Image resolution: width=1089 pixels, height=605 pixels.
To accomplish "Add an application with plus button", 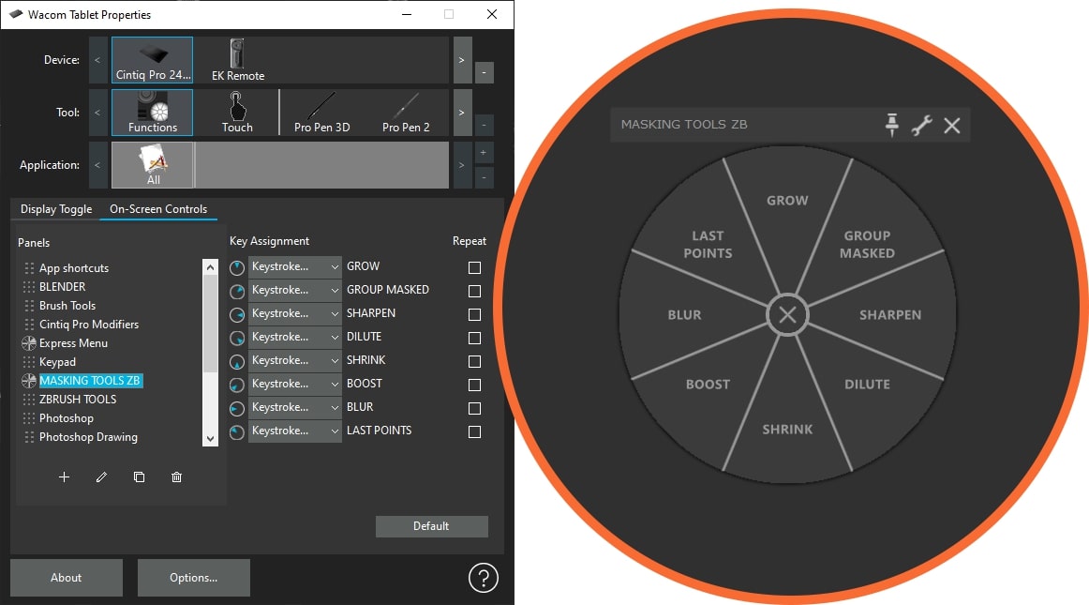I will click(484, 153).
